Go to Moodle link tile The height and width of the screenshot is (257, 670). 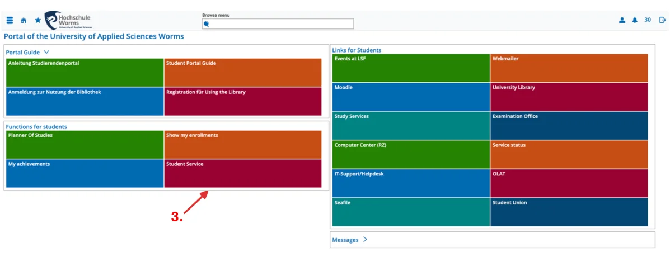click(x=411, y=97)
